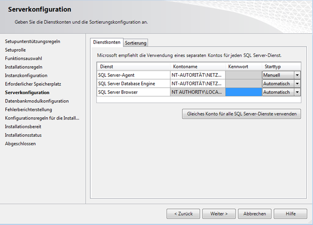This screenshot has width=313, height=225.
Task: Select Funktionsauswahl step in sidebar
Action: tap(24, 58)
